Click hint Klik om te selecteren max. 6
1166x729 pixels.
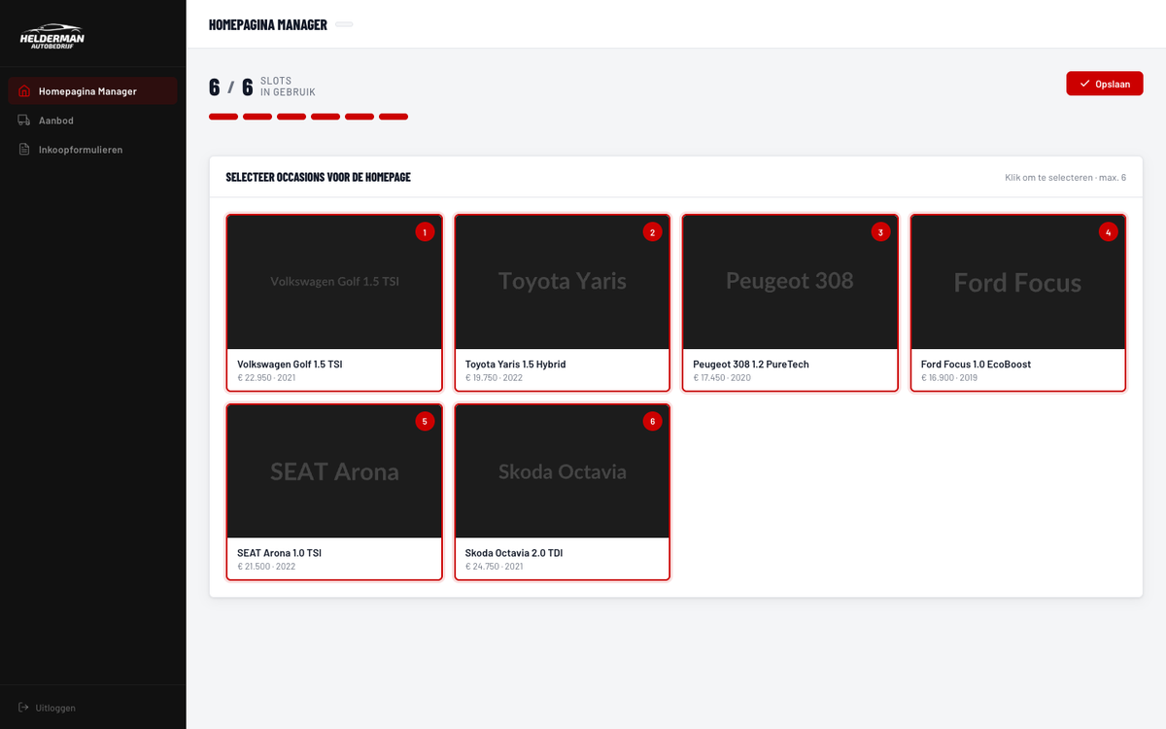click(x=1066, y=178)
